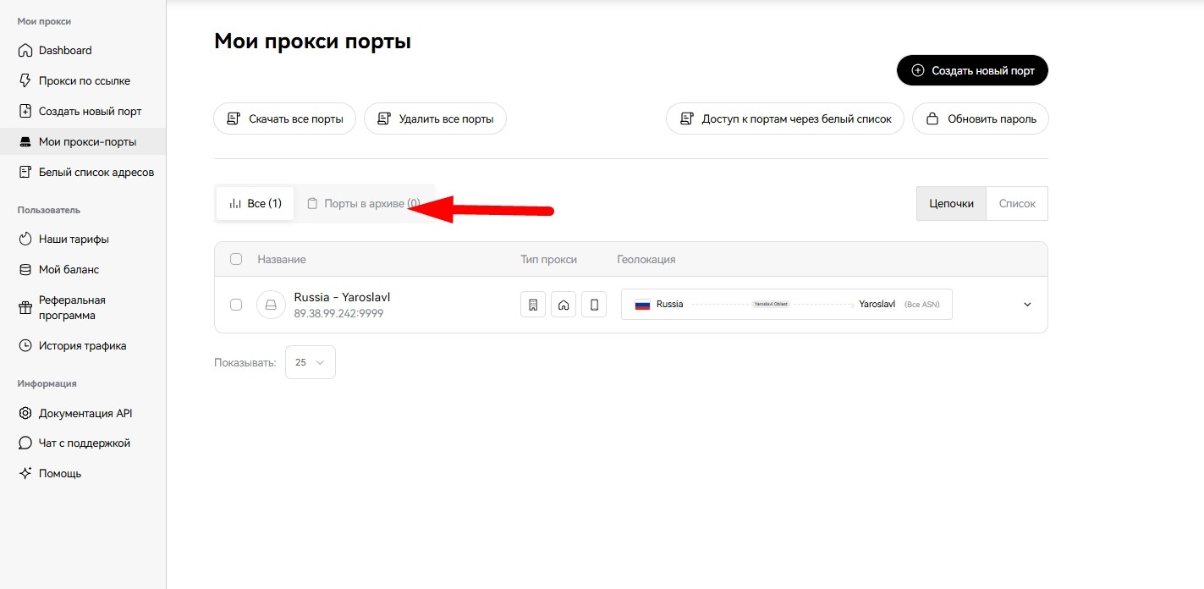This screenshot has width=1204, height=589.
Task: Switch to the Все (1) tab
Action: (256, 203)
